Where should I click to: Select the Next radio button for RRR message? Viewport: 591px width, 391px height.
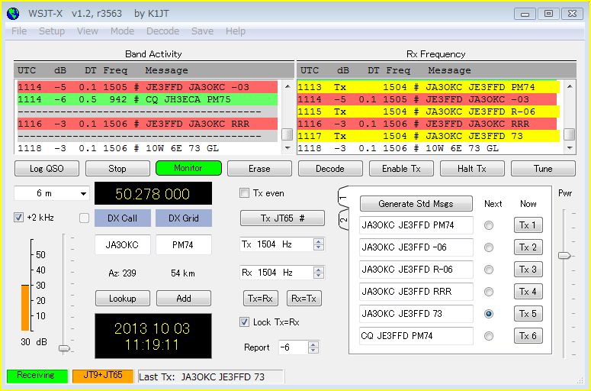tap(489, 292)
